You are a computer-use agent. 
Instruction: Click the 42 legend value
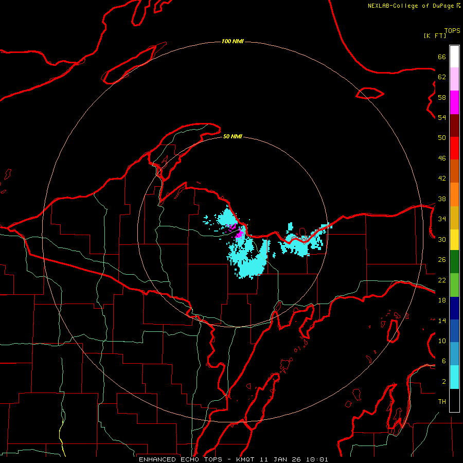click(x=442, y=179)
